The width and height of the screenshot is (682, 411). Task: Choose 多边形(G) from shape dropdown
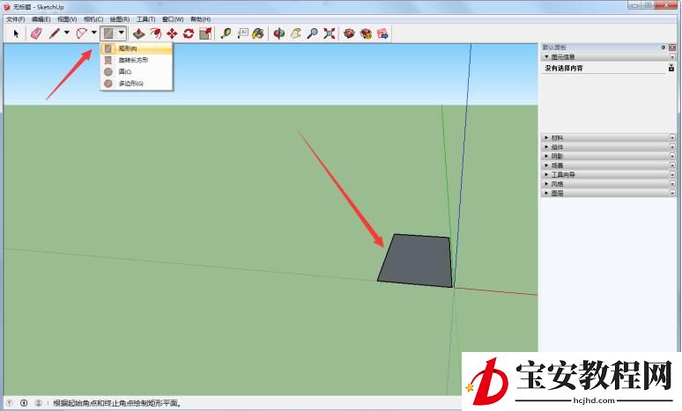coord(137,84)
